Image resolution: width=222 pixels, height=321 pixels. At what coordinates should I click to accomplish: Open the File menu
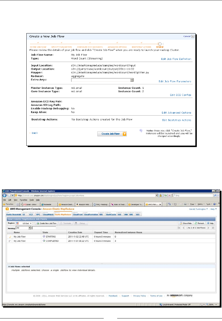click(4, 200)
